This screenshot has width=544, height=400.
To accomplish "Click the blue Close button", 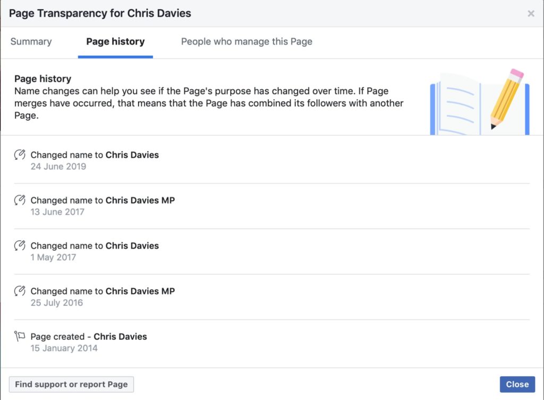I will [x=517, y=385].
